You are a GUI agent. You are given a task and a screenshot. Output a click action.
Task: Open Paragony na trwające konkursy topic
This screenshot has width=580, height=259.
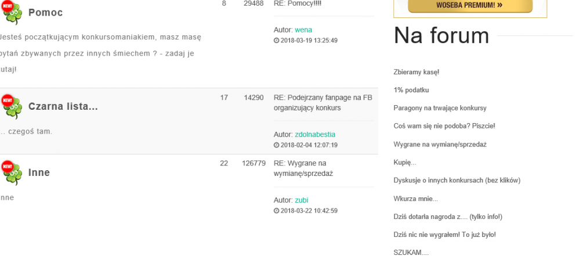440,108
